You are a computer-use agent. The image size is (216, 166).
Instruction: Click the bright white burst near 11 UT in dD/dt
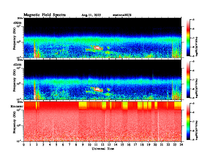[98, 90]
